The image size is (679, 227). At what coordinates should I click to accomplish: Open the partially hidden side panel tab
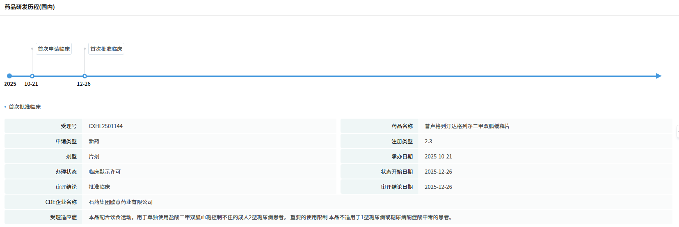[677, 132]
